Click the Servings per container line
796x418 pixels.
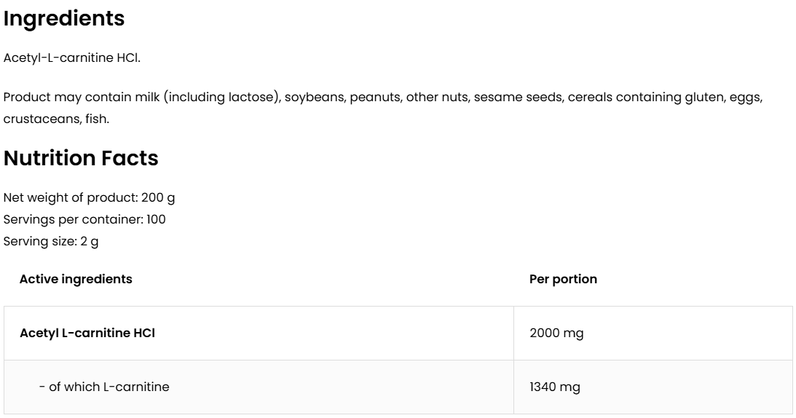(84, 219)
